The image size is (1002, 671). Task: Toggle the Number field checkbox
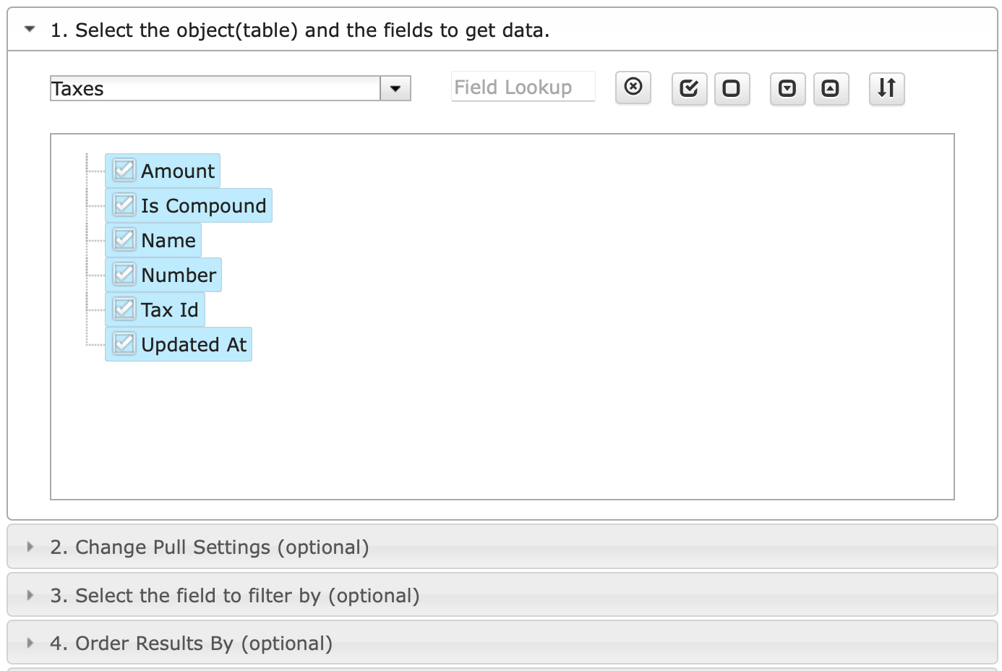pos(124,275)
